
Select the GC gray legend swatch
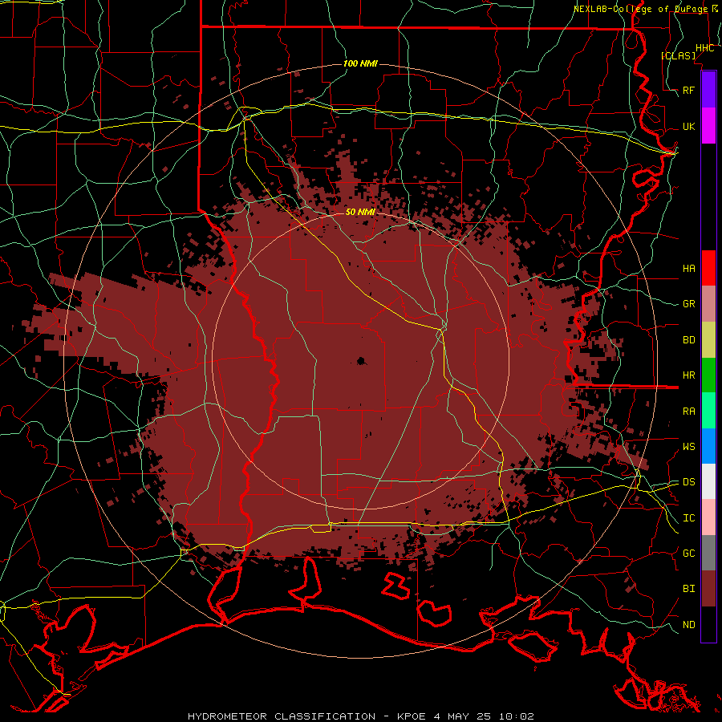click(708, 553)
